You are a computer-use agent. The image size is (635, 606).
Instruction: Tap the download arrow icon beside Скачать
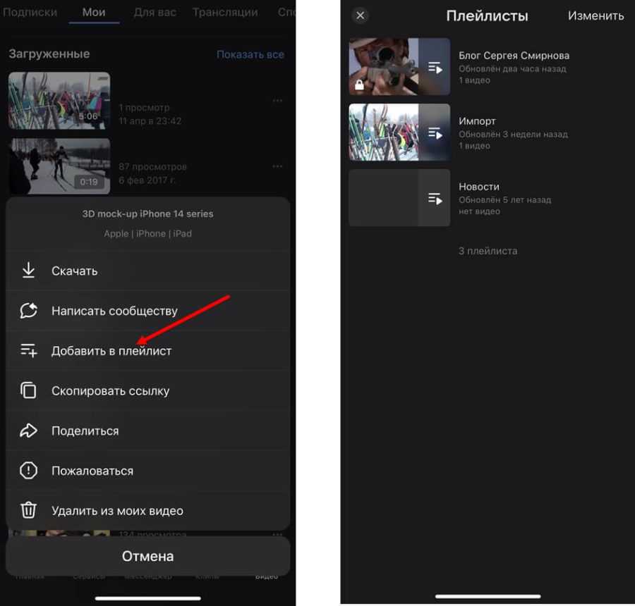pyautogui.click(x=28, y=271)
